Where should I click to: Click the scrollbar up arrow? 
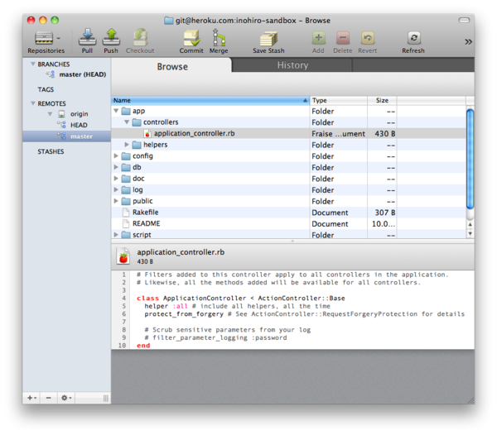[470, 224]
